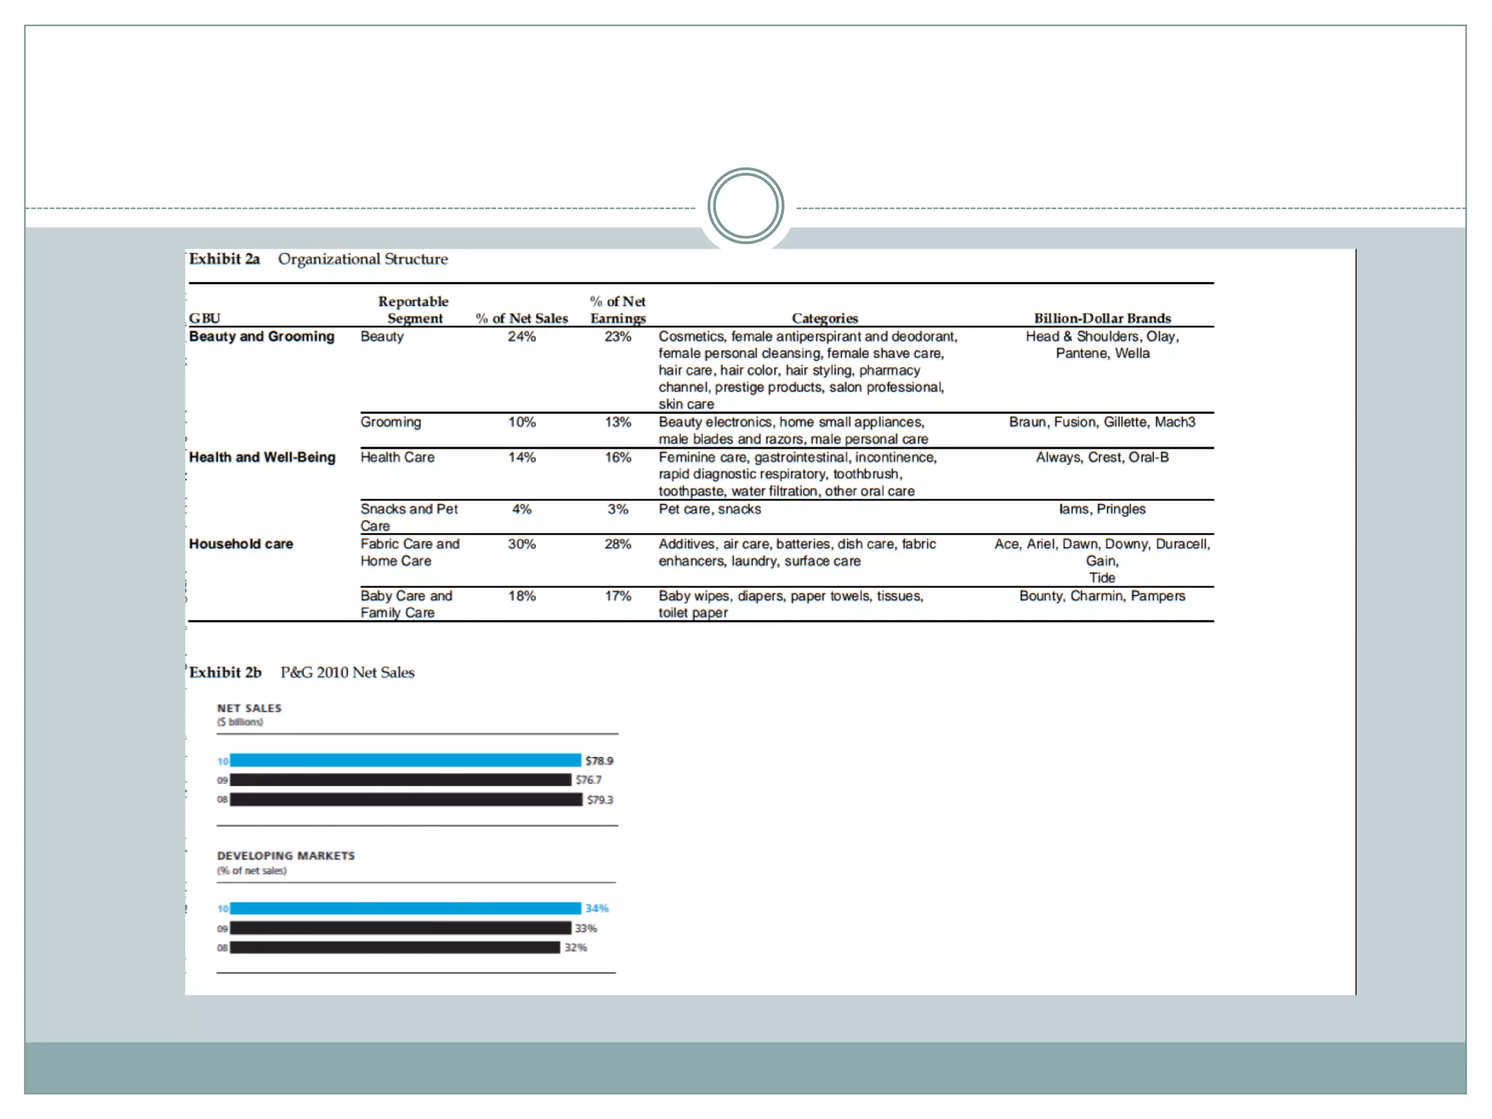Image resolution: width=1492 pixels, height=1119 pixels.
Task: Click the black 2009 net sales bar
Action: [401, 780]
